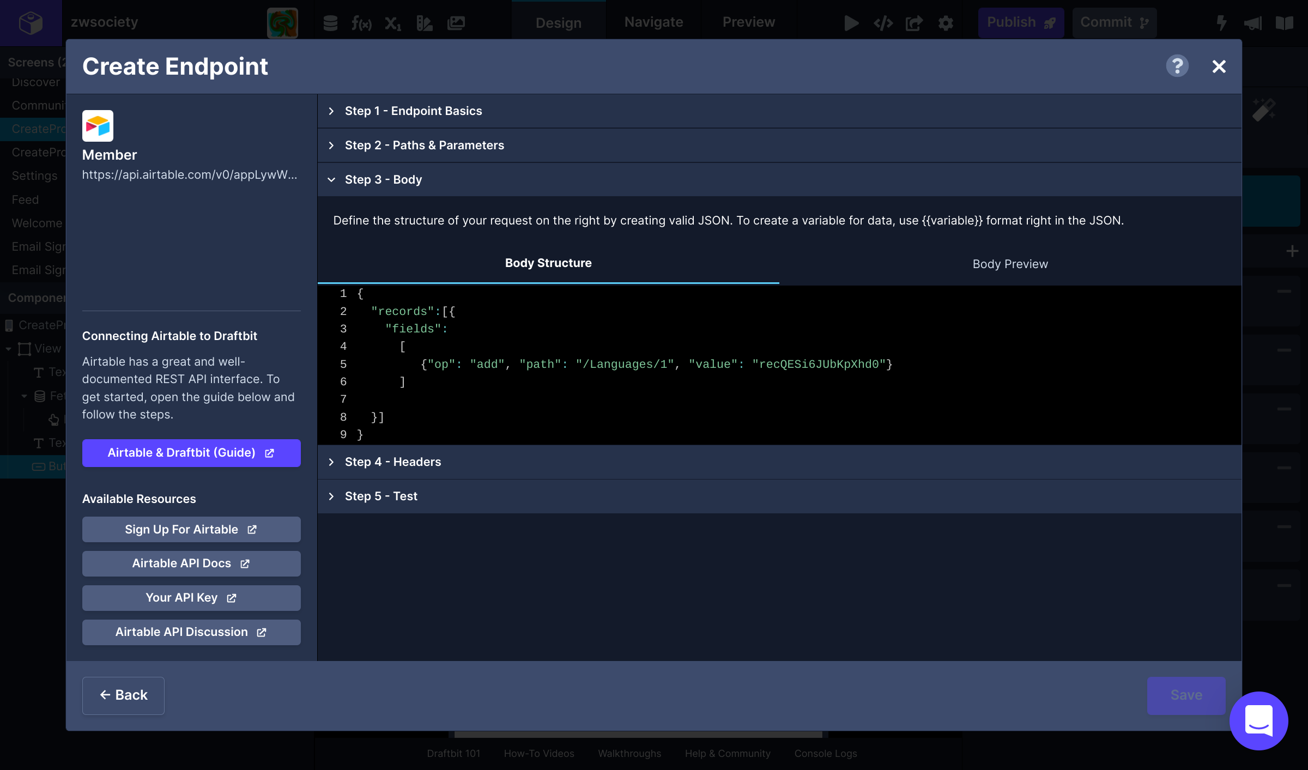1308x770 pixels.
Task: Open the help question mark icon
Action: point(1177,66)
